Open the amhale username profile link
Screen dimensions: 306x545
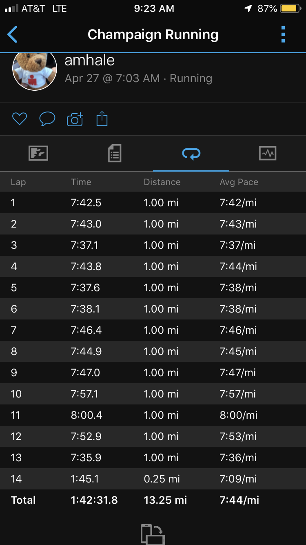89,60
